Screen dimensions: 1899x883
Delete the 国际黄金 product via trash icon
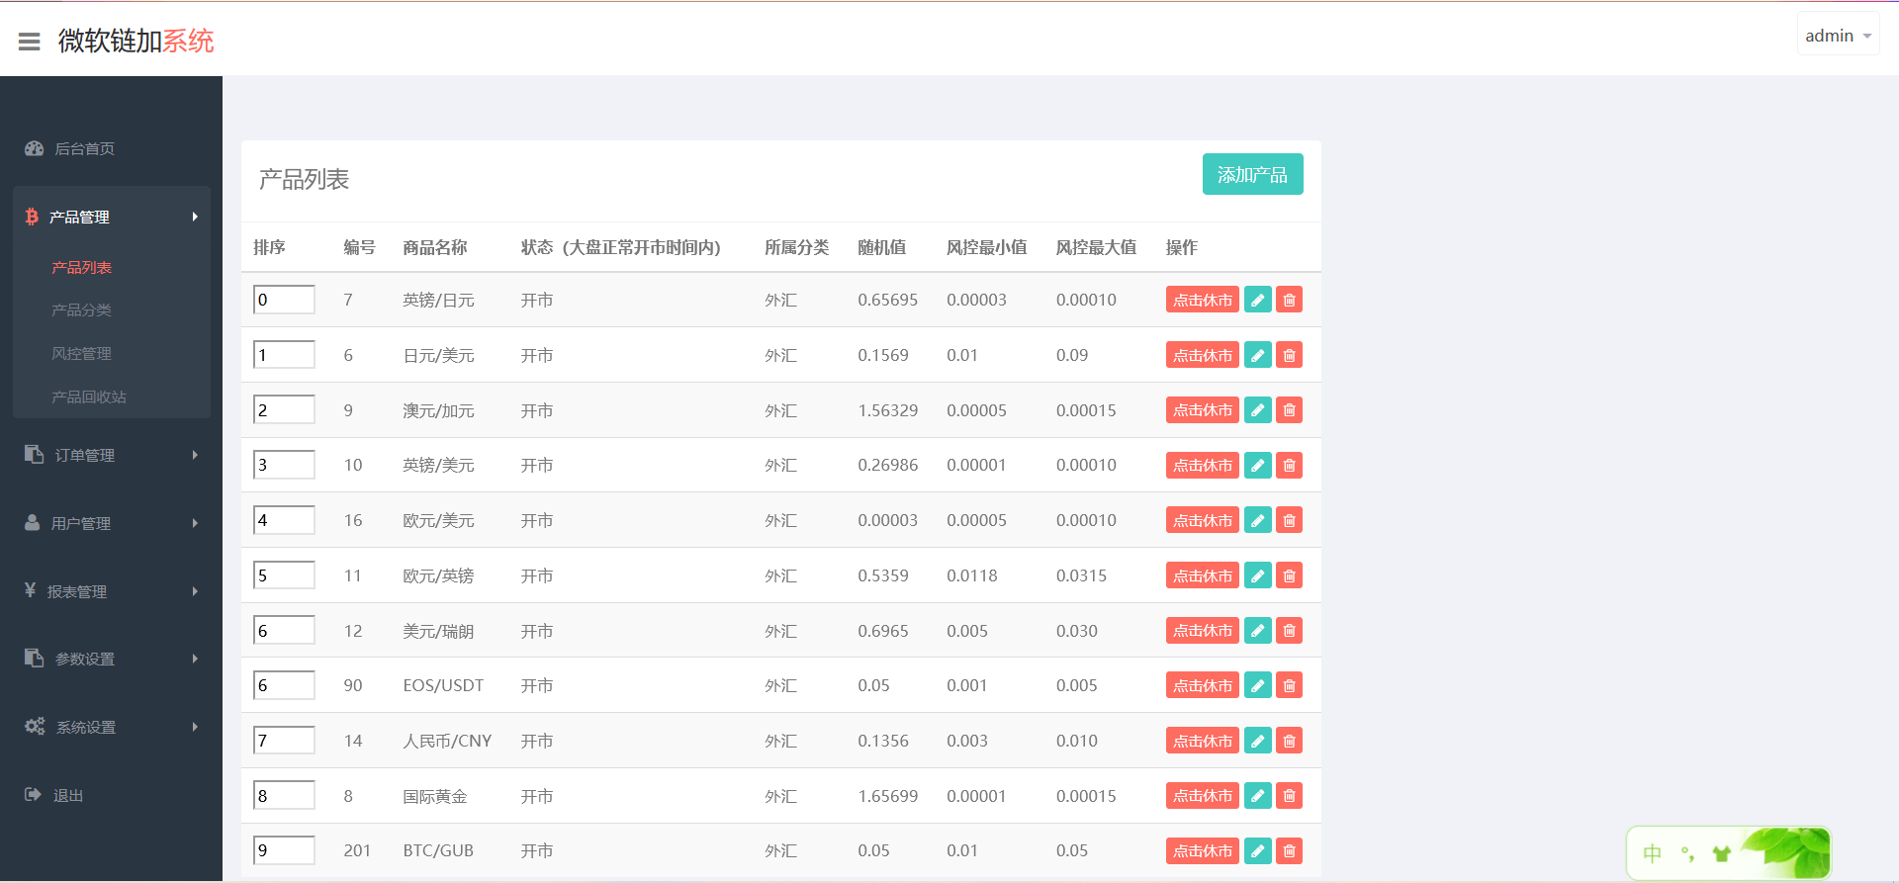pyautogui.click(x=1289, y=795)
